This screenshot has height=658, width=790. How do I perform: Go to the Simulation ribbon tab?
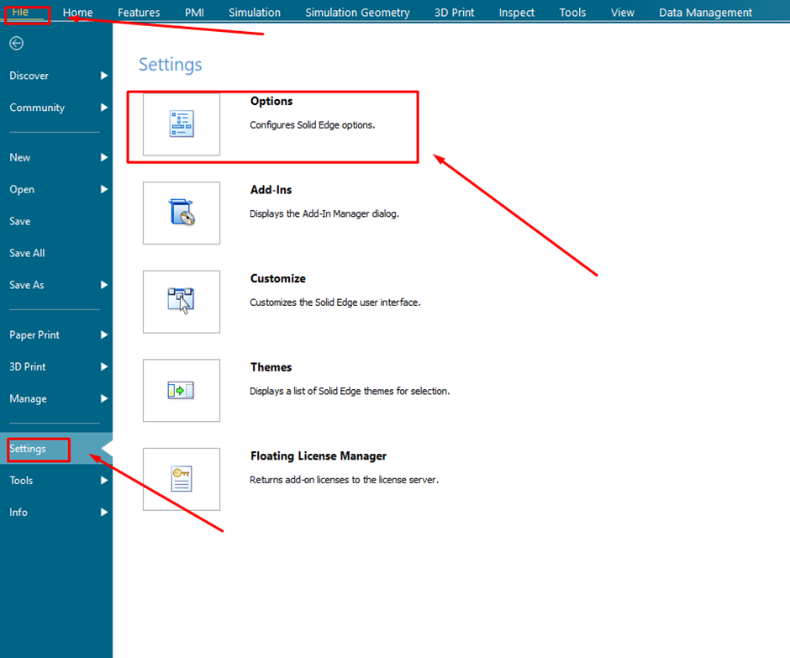255,12
